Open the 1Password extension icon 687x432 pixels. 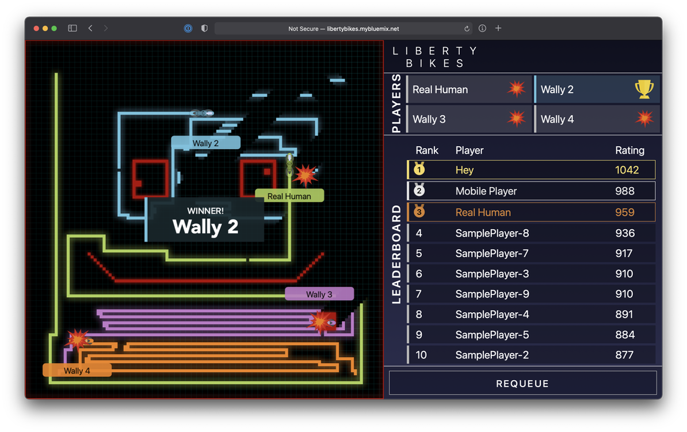[188, 28]
